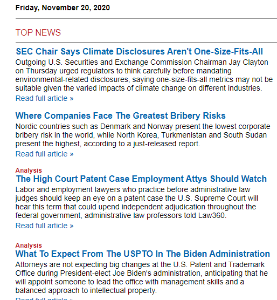Click the 'Analysis' label above the USPTO headline

click(x=29, y=246)
